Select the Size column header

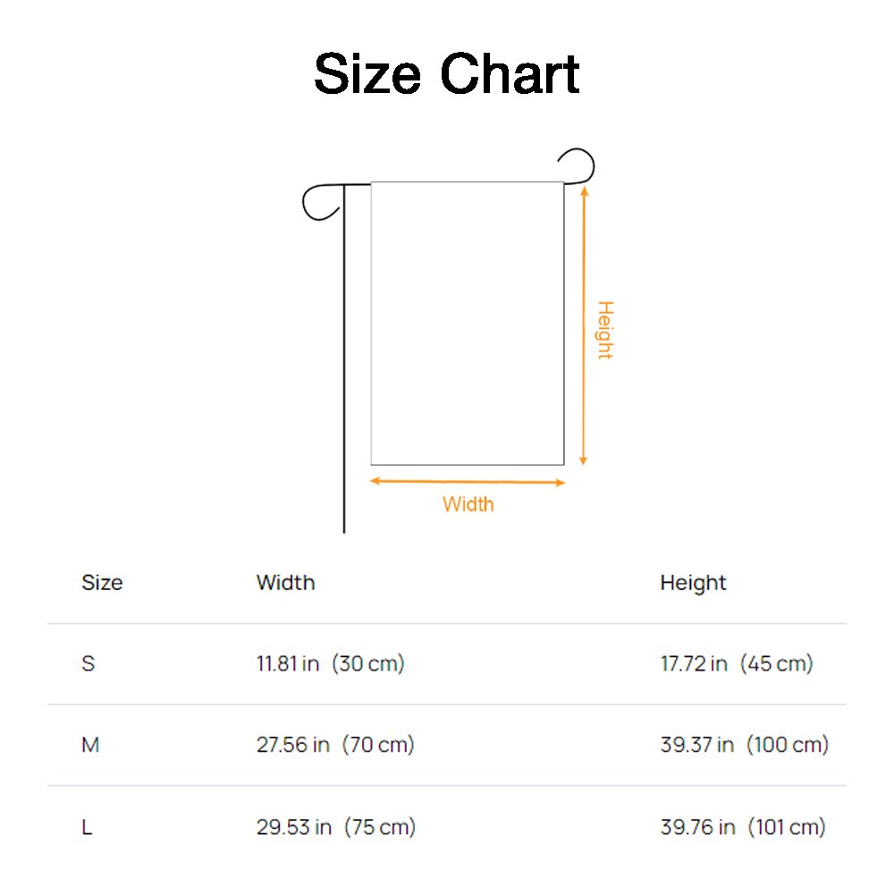pos(102,583)
